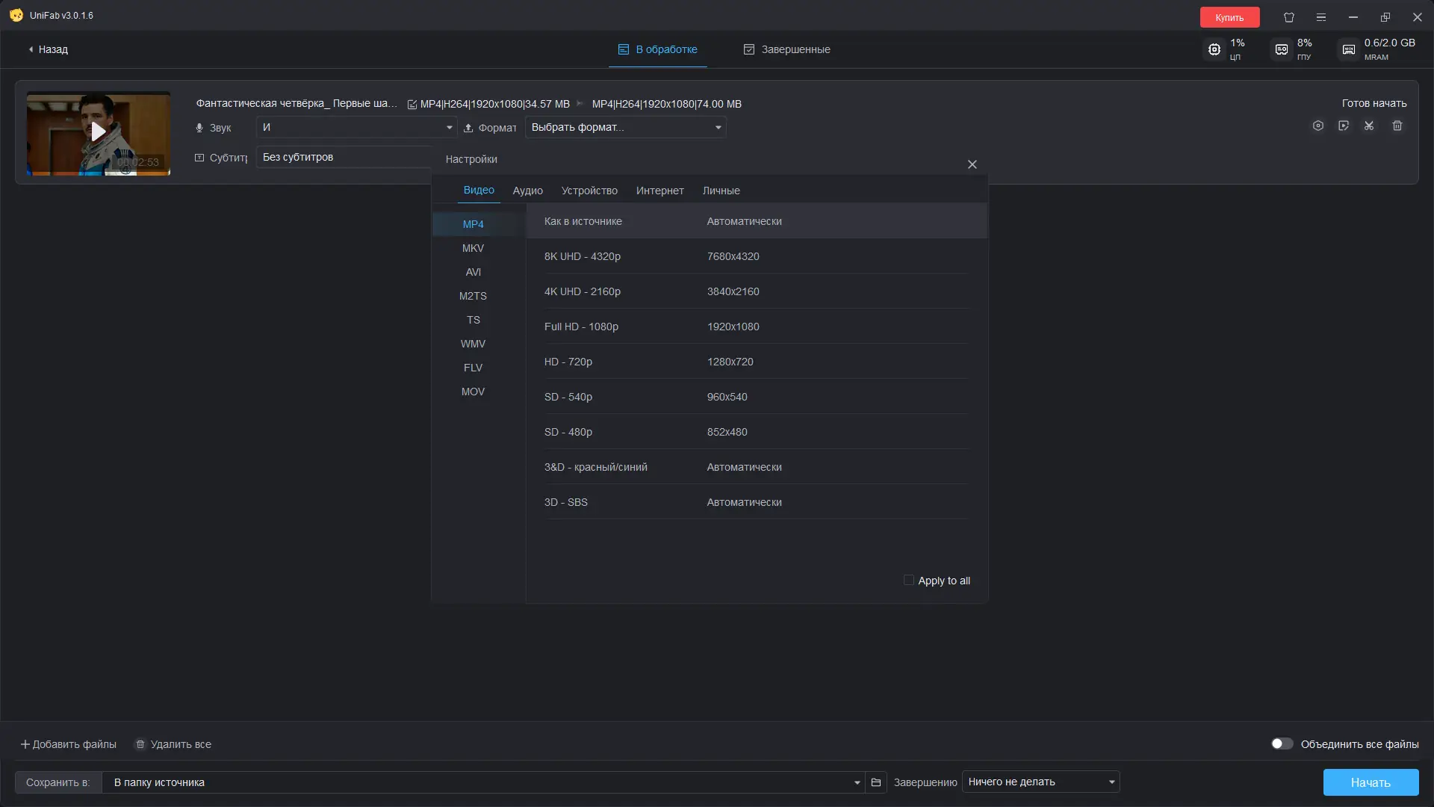Screen dimensions: 1434x807
Task: Click the red Купить button
Action: click(1229, 17)
